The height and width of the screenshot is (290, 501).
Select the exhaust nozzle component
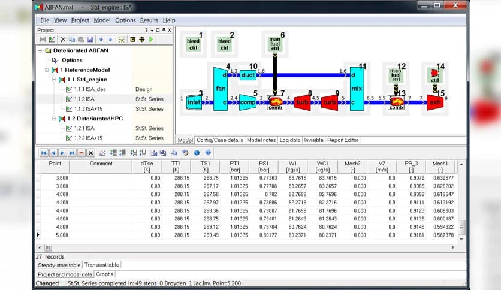(434, 102)
